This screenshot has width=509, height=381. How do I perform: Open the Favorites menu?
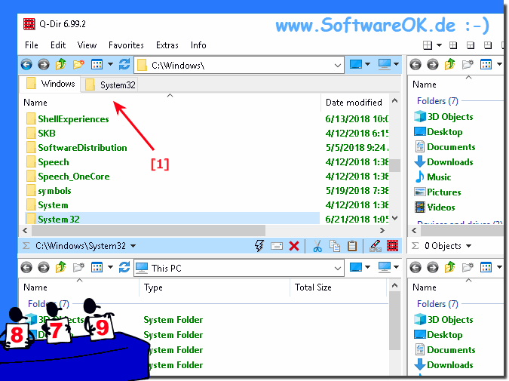tap(126, 45)
